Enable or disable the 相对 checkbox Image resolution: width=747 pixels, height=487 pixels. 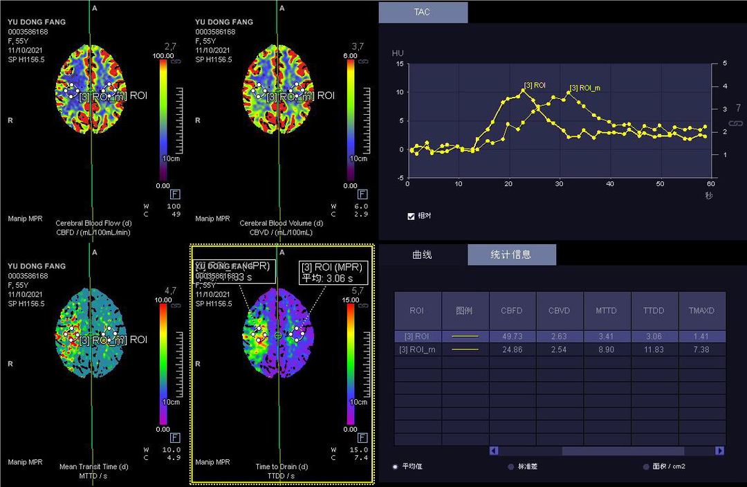point(411,217)
